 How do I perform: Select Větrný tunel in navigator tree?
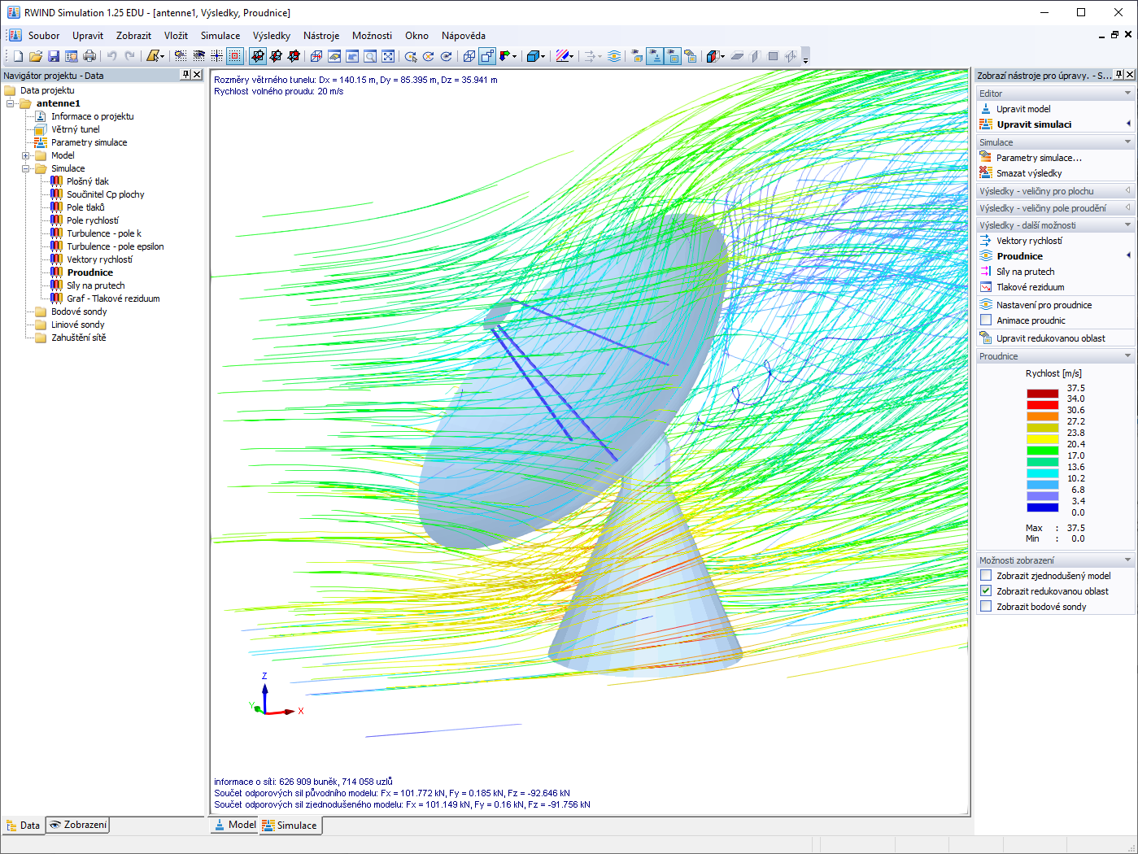[76, 129]
